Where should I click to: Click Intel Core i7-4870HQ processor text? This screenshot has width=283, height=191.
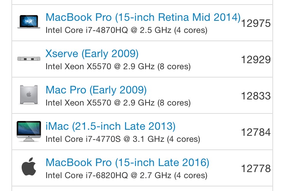coord(127,30)
